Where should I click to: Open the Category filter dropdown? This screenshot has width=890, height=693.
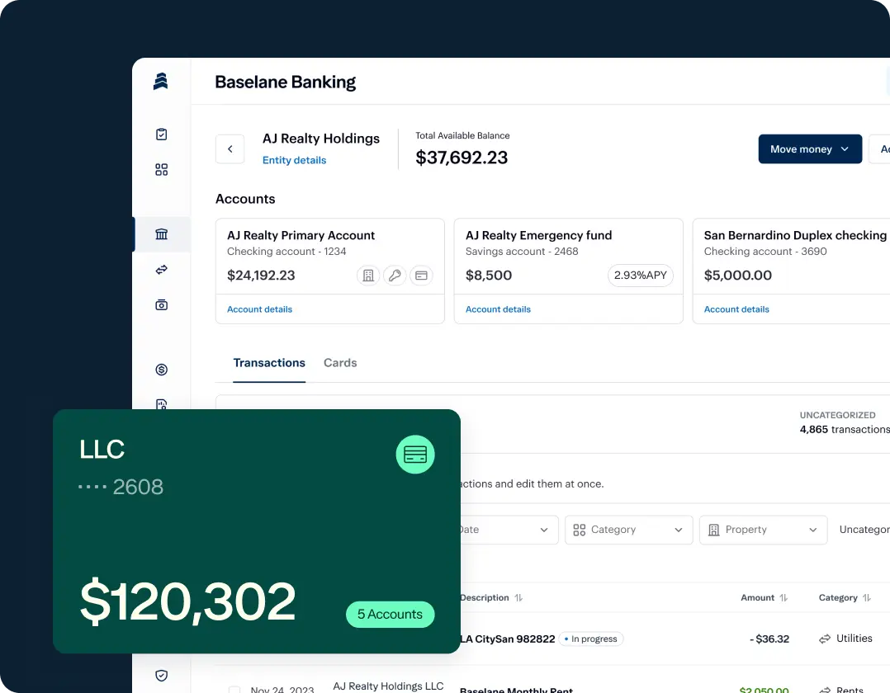click(629, 530)
